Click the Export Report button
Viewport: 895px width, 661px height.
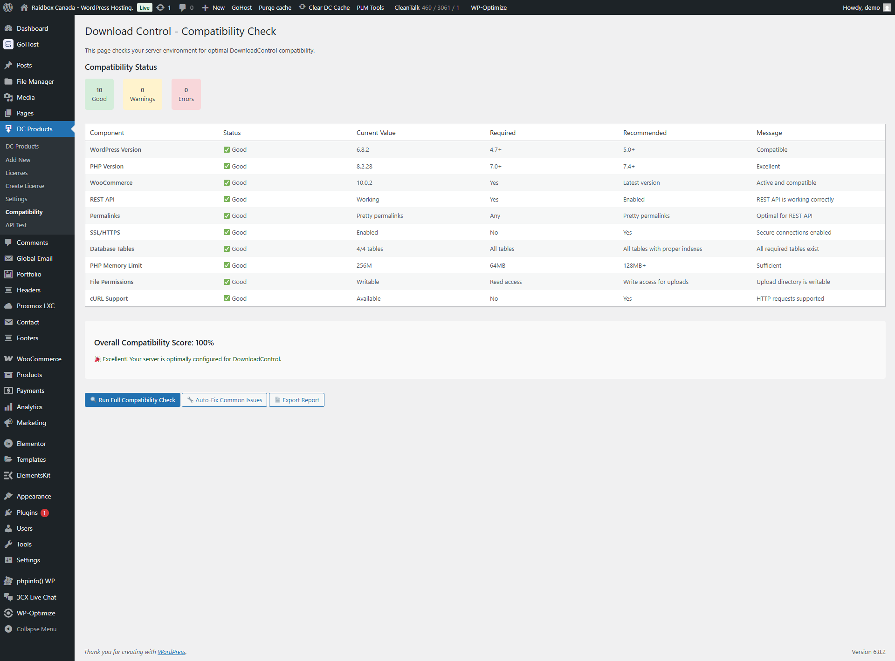(x=296, y=400)
